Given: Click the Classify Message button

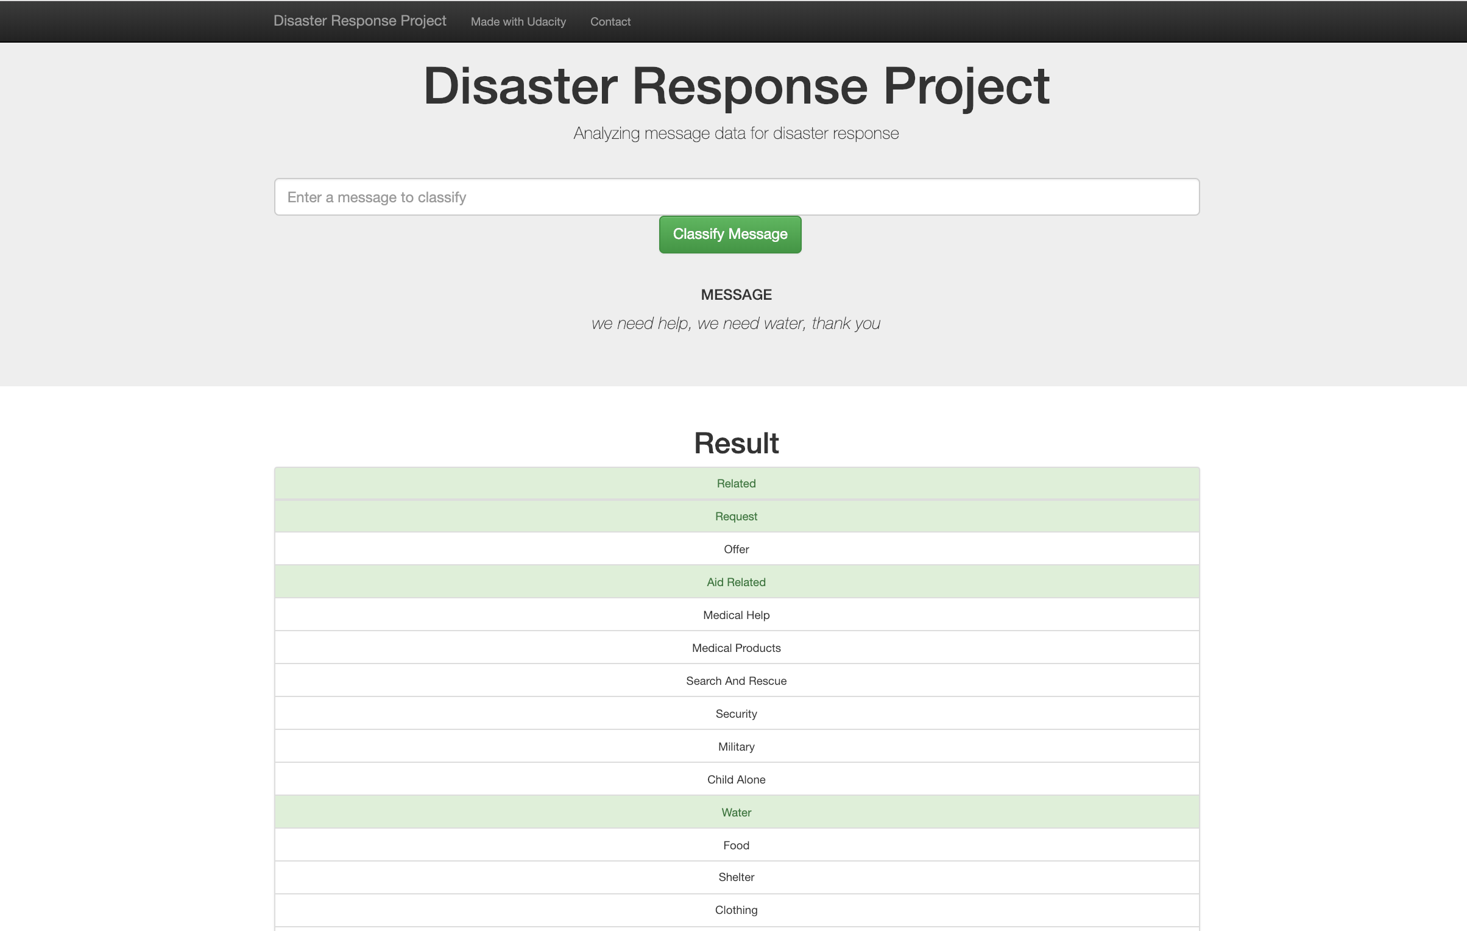Looking at the screenshot, I should (x=730, y=234).
